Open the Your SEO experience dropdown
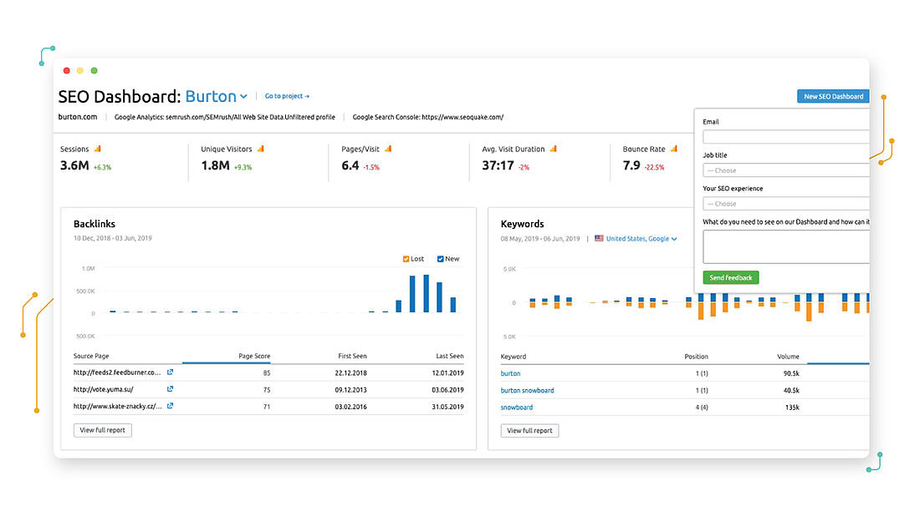This screenshot has height=517, width=920. 786,204
